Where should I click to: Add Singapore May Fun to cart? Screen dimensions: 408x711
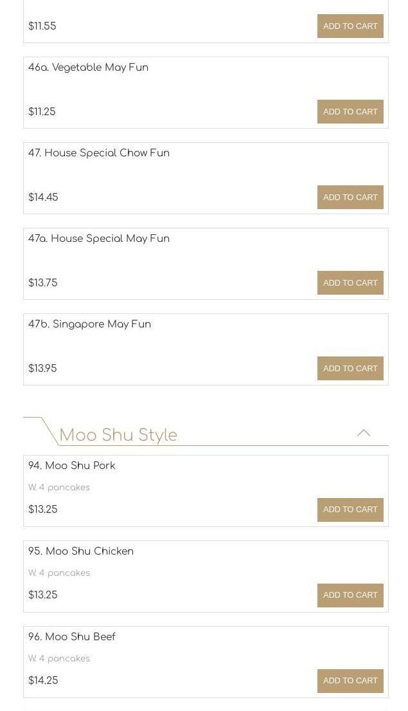click(350, 369)
